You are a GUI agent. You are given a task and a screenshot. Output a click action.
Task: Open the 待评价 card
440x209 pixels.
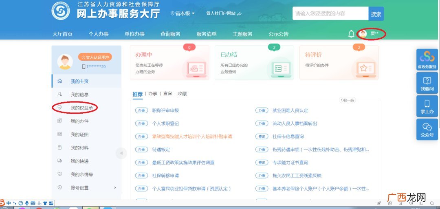click(339, 62)
